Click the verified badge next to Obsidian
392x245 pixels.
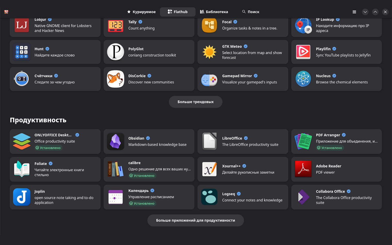148,138
